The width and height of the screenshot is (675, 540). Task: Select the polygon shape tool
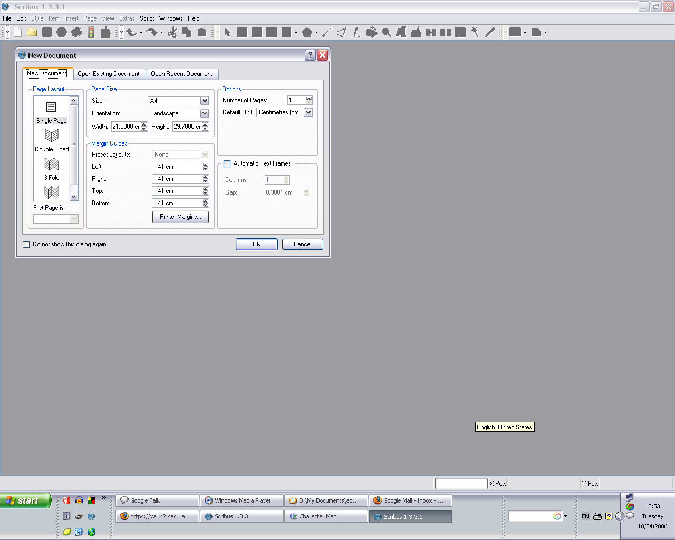coord(307,33)
